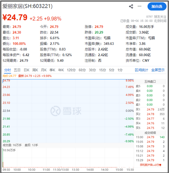
Task: Switch to the 30分 interval tab
Action: tap(92, 70)
